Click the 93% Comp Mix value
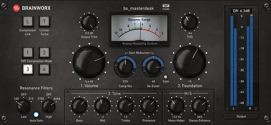Viewport: 271px width, 125px height. coord(125,81)
